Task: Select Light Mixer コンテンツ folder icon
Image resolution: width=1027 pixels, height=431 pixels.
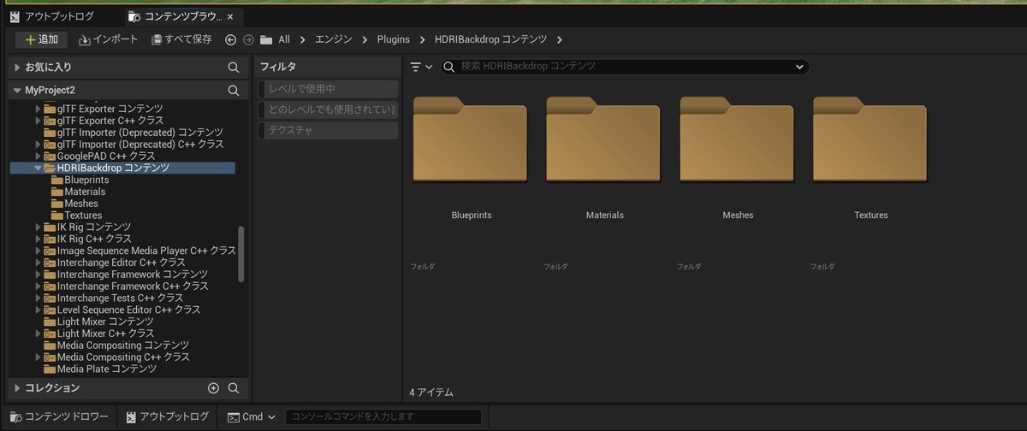Action: (49, 322)
